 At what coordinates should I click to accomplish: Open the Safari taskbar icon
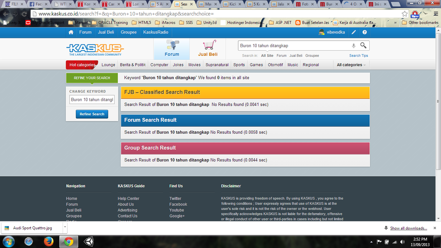(29, 241)
